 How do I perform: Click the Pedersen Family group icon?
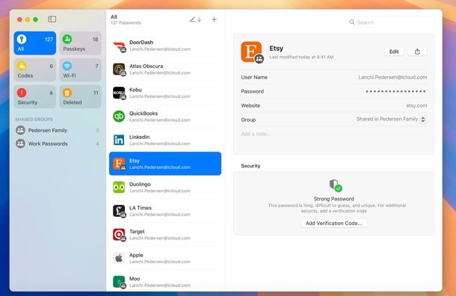tap(20, 130)
